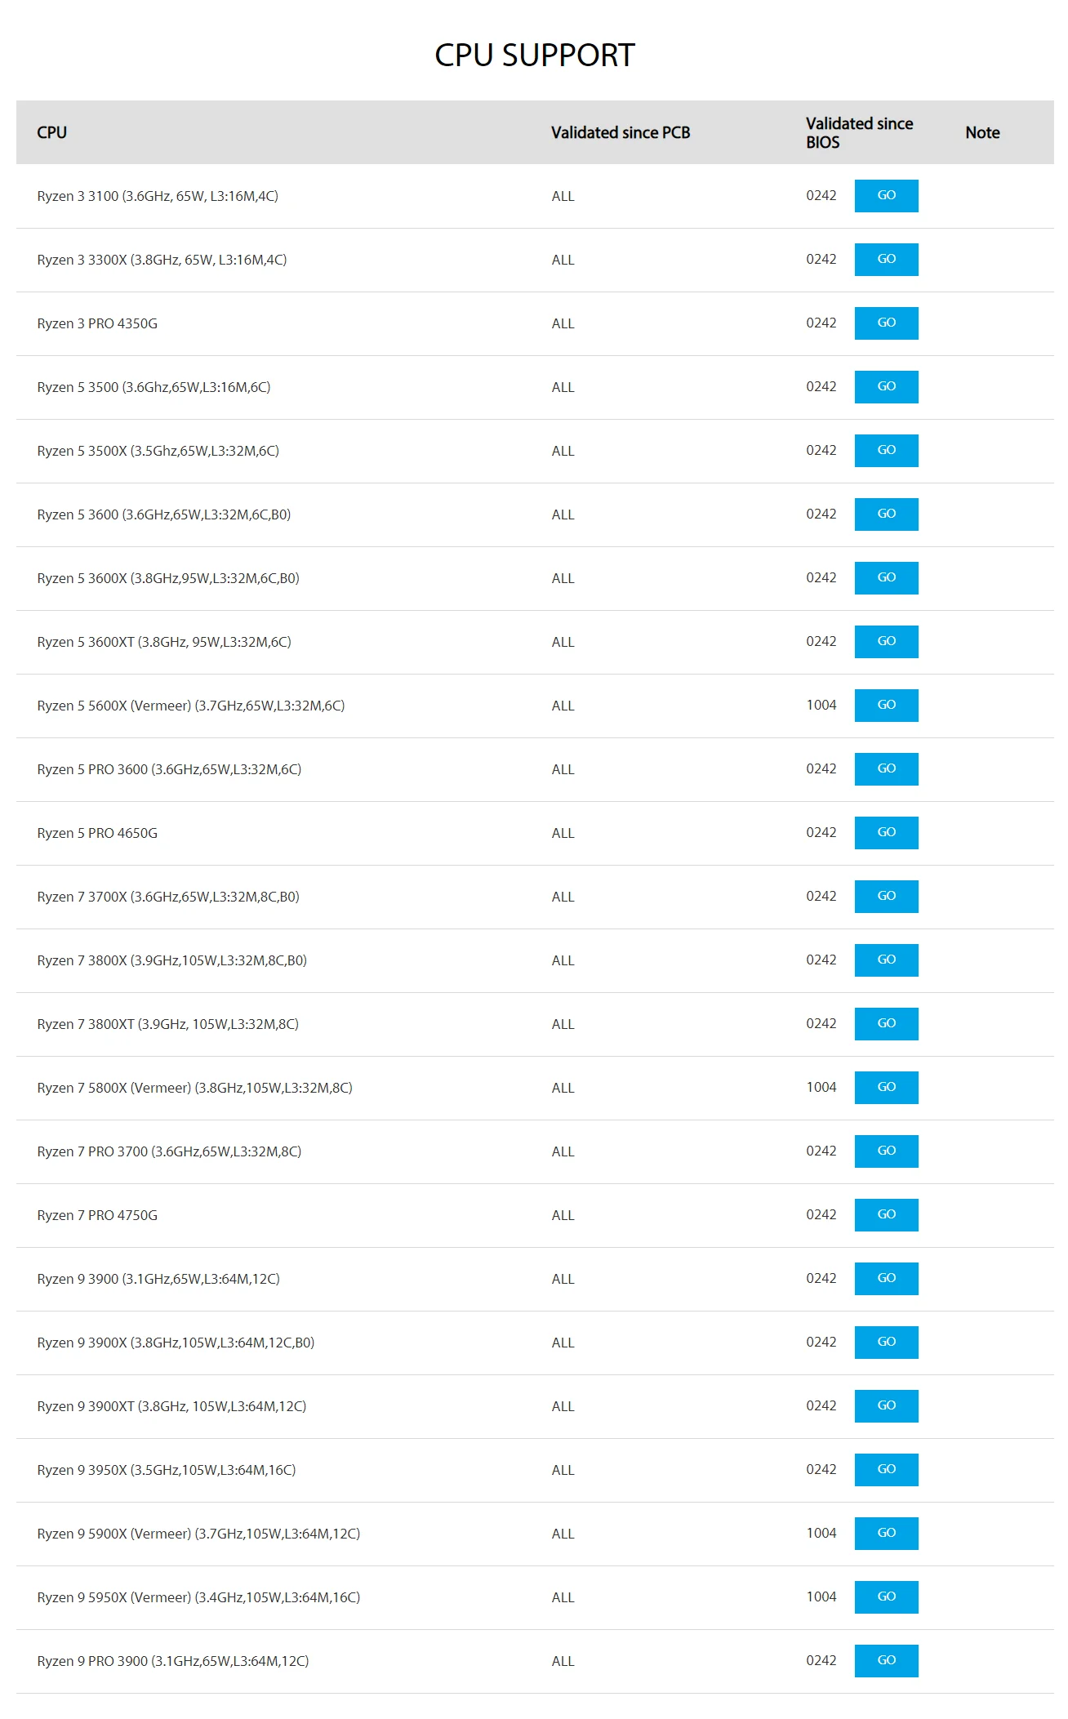Select GO for Ryzen 9 3950X
Viewport: 1068px width, 1719px height.
886,1470
